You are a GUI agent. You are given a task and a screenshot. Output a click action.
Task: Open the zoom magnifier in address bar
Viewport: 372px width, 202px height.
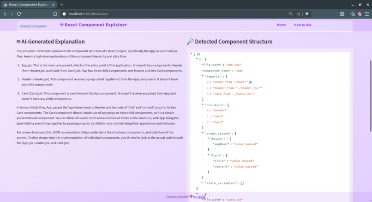[x=290, y=14]
